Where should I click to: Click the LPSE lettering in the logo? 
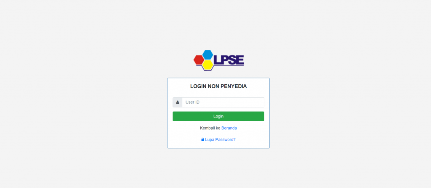coord(229,60)
